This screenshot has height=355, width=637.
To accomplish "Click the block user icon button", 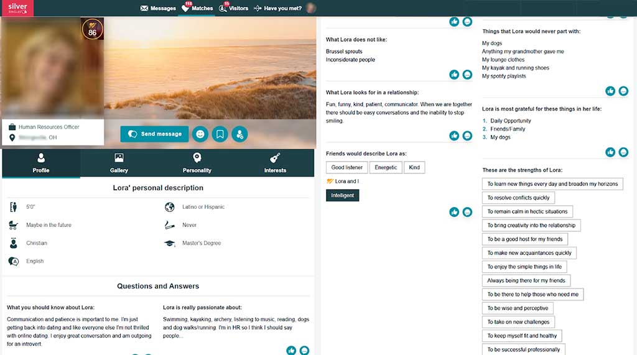I will (x=239, y=134).
